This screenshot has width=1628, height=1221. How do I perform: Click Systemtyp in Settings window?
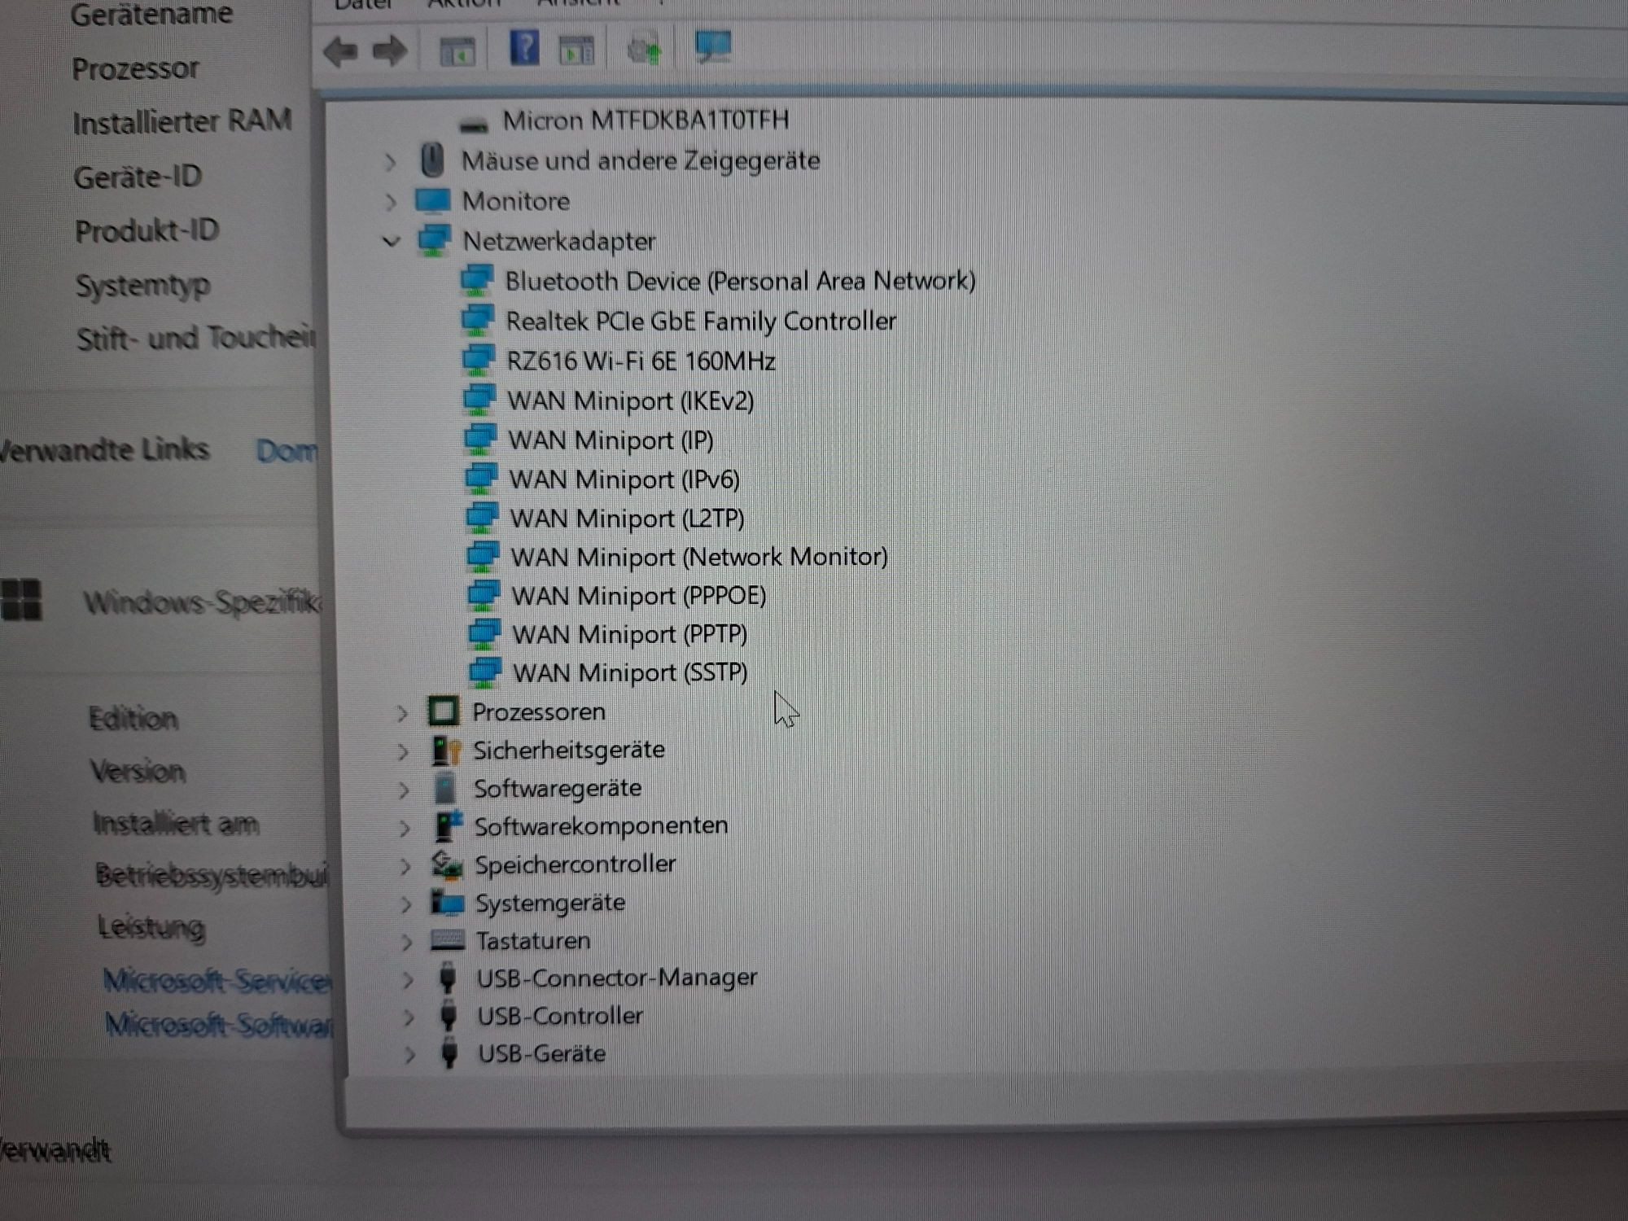[143, 286]
